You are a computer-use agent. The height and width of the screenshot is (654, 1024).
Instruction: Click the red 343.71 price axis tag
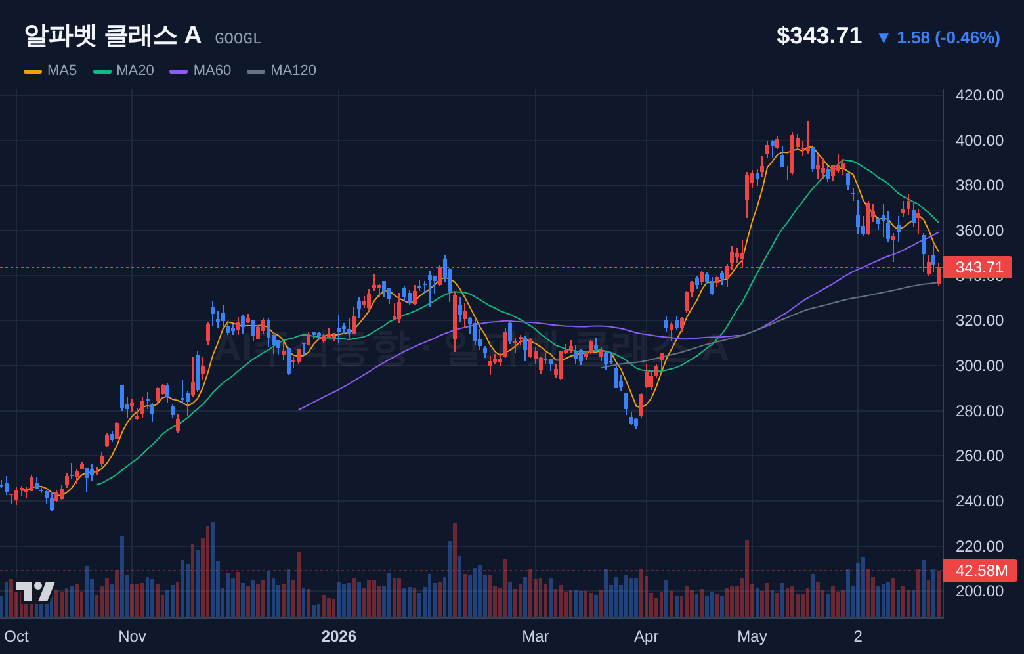(x=978, y=267)
